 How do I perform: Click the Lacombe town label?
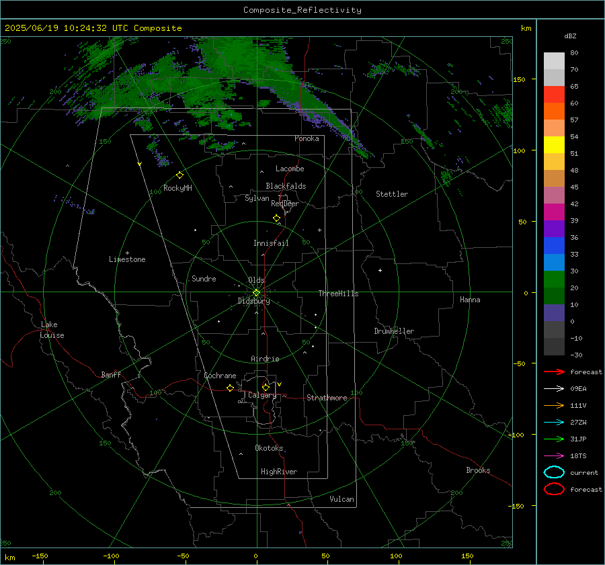pyautogui.click(x=290, y=169)
